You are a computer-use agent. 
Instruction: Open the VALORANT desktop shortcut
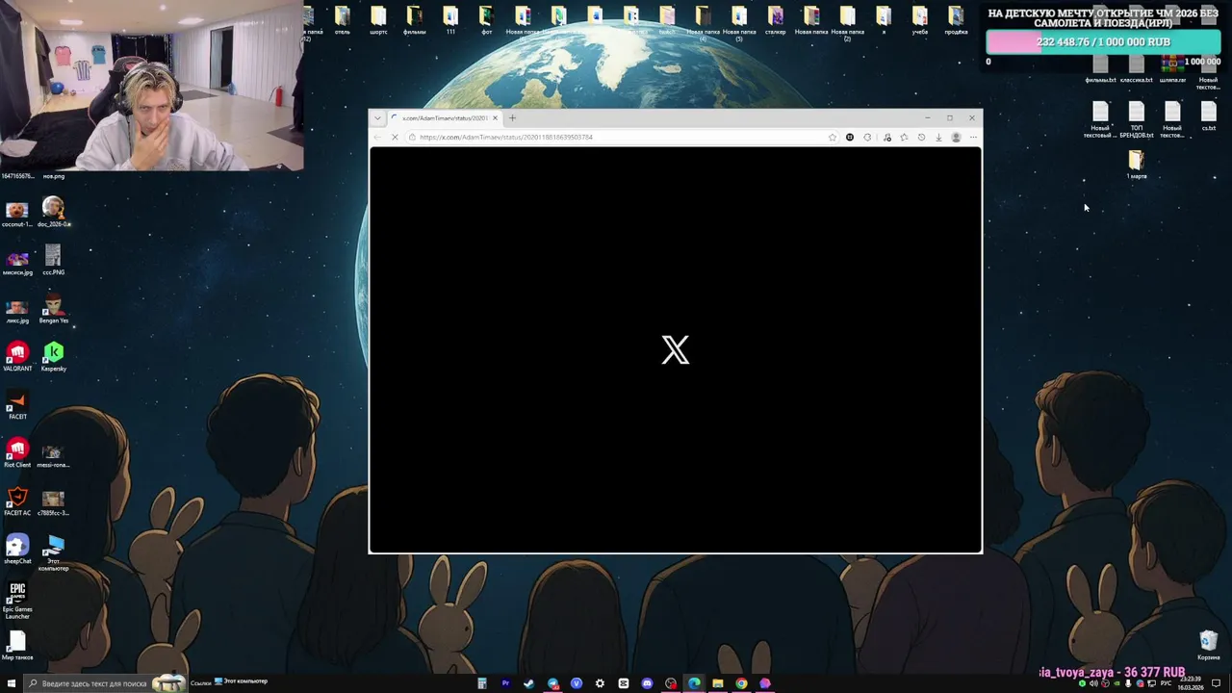[x=17, y=357]
